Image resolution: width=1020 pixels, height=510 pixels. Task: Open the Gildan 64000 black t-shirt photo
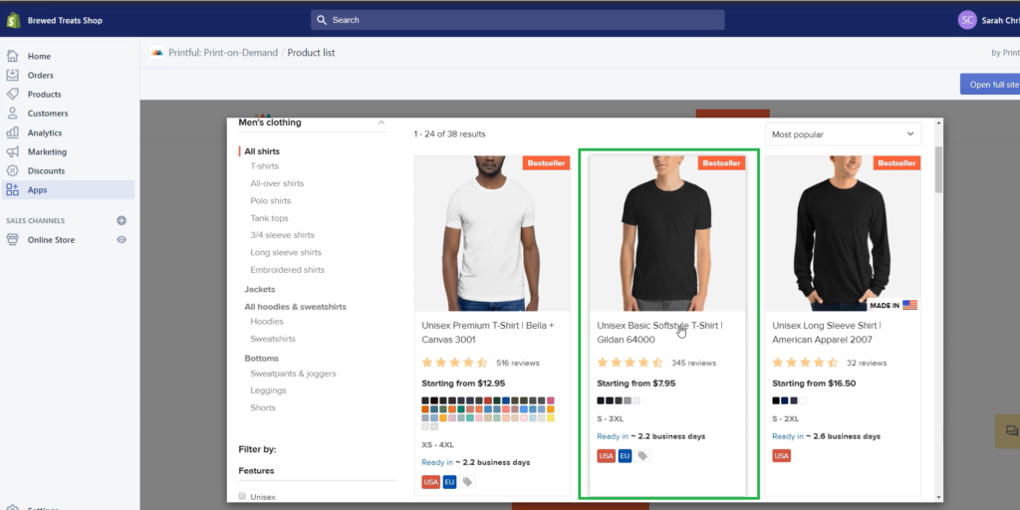pos(667,233)
